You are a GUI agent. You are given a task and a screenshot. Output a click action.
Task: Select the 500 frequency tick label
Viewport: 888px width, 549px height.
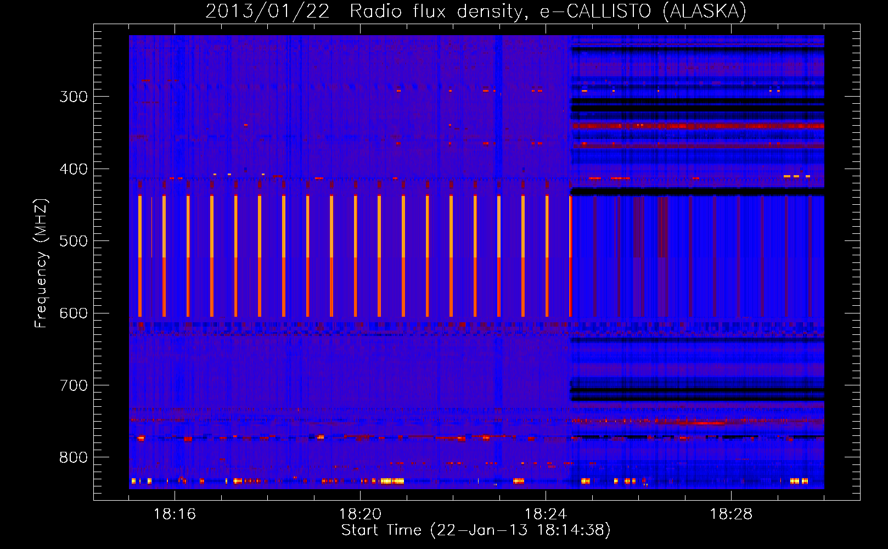[74, 241]
